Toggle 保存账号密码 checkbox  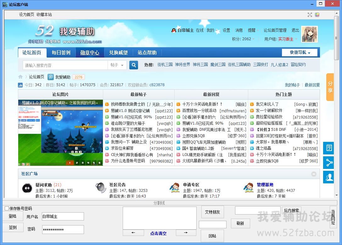pyautogui.click(x=7, y=209)
